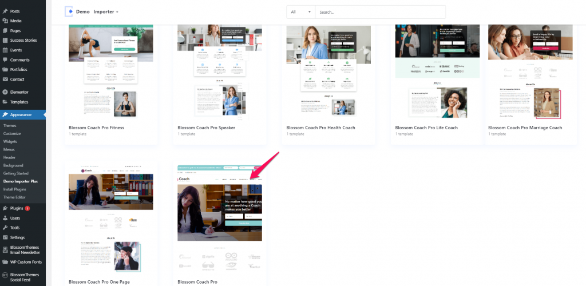Click the Settings icon in sidebar
586x286 pixels.
tap(5, 237)
